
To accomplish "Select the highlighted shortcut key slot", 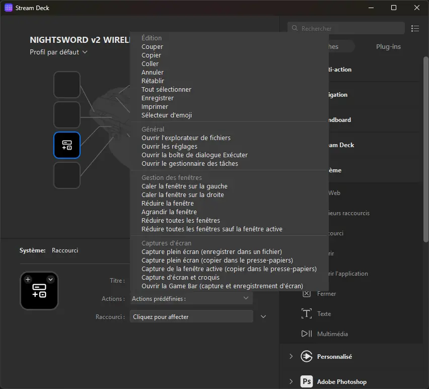I will click(67, 145).
